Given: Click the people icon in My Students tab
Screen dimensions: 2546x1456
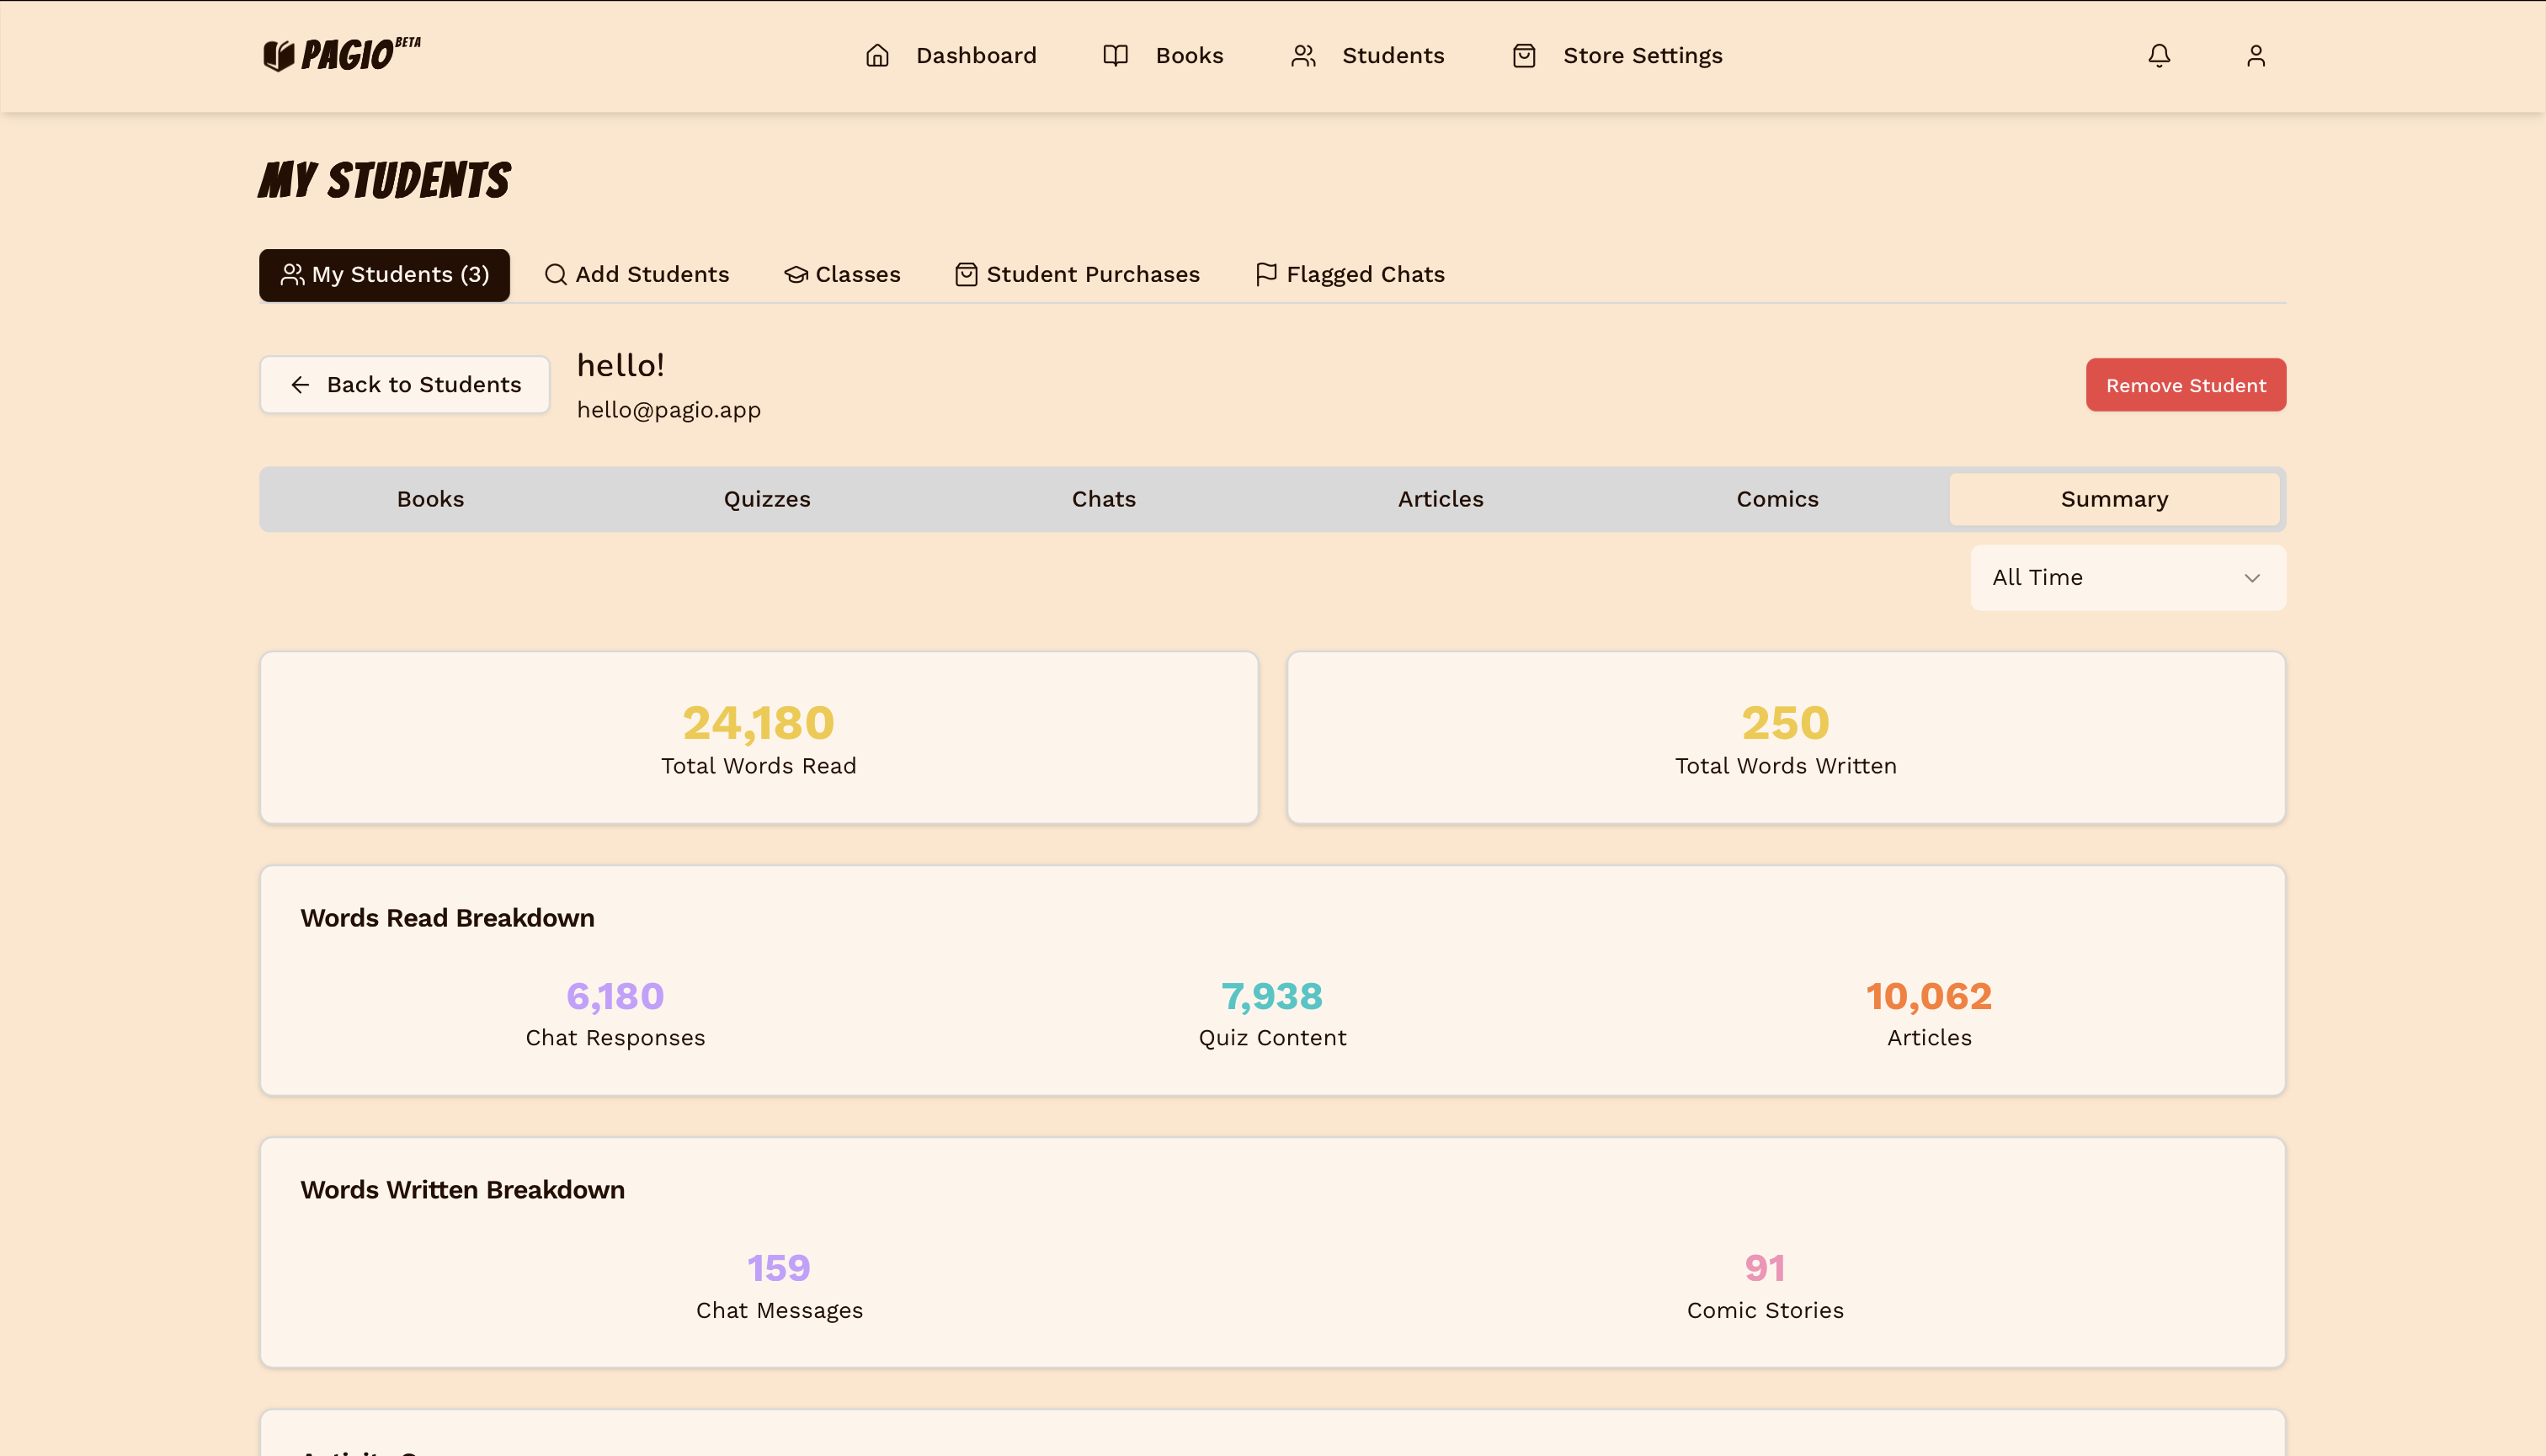Looking at the screenshot, I should click(x=292, y=275).
